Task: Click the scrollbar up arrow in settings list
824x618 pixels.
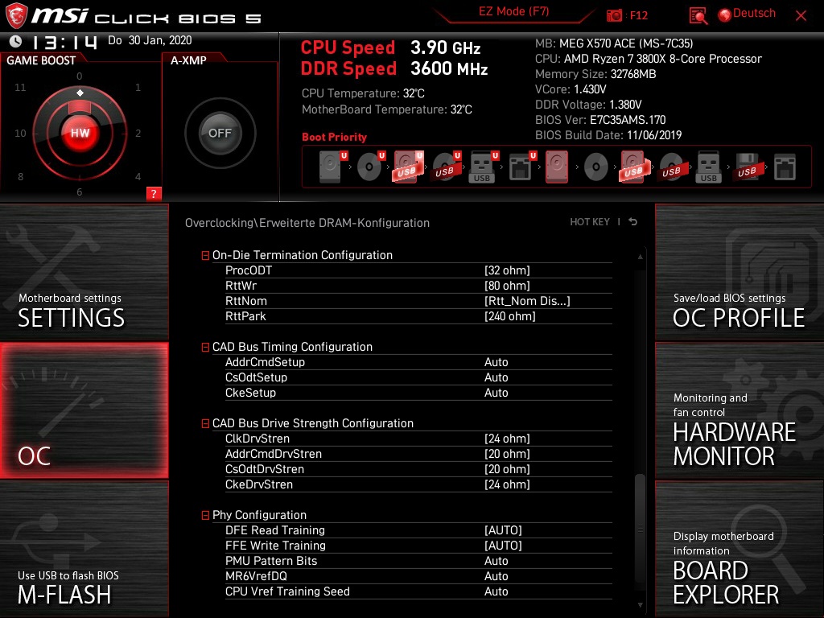Action: [x=640, y=257]
